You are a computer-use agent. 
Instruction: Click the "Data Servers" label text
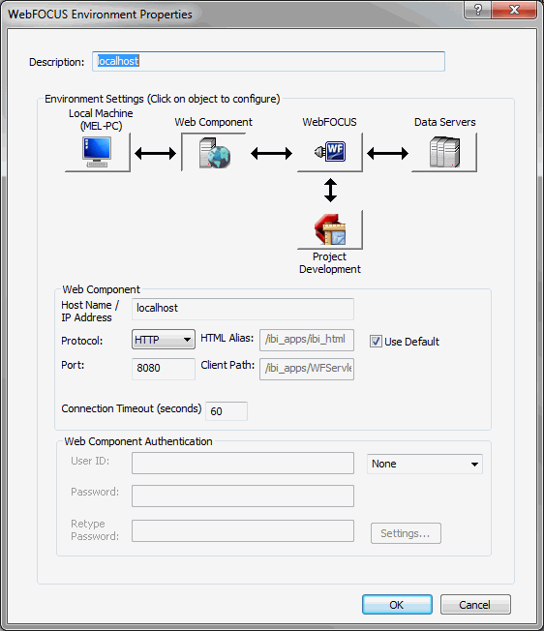pos(445,122)
